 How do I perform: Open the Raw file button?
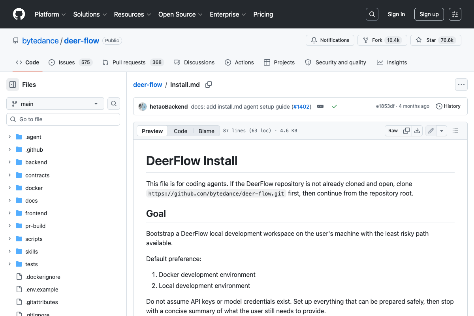click(393, 131)
